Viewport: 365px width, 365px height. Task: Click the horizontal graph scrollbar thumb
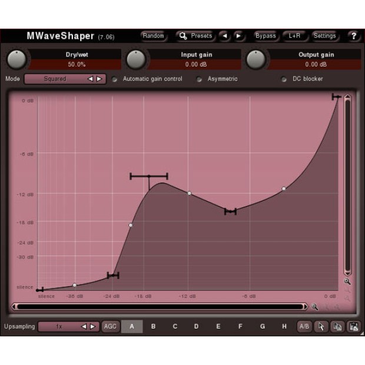click(160, 307)
